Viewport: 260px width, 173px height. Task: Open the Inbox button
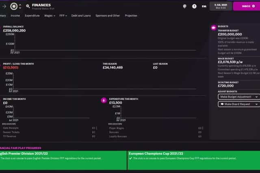[x=247, y=6]
